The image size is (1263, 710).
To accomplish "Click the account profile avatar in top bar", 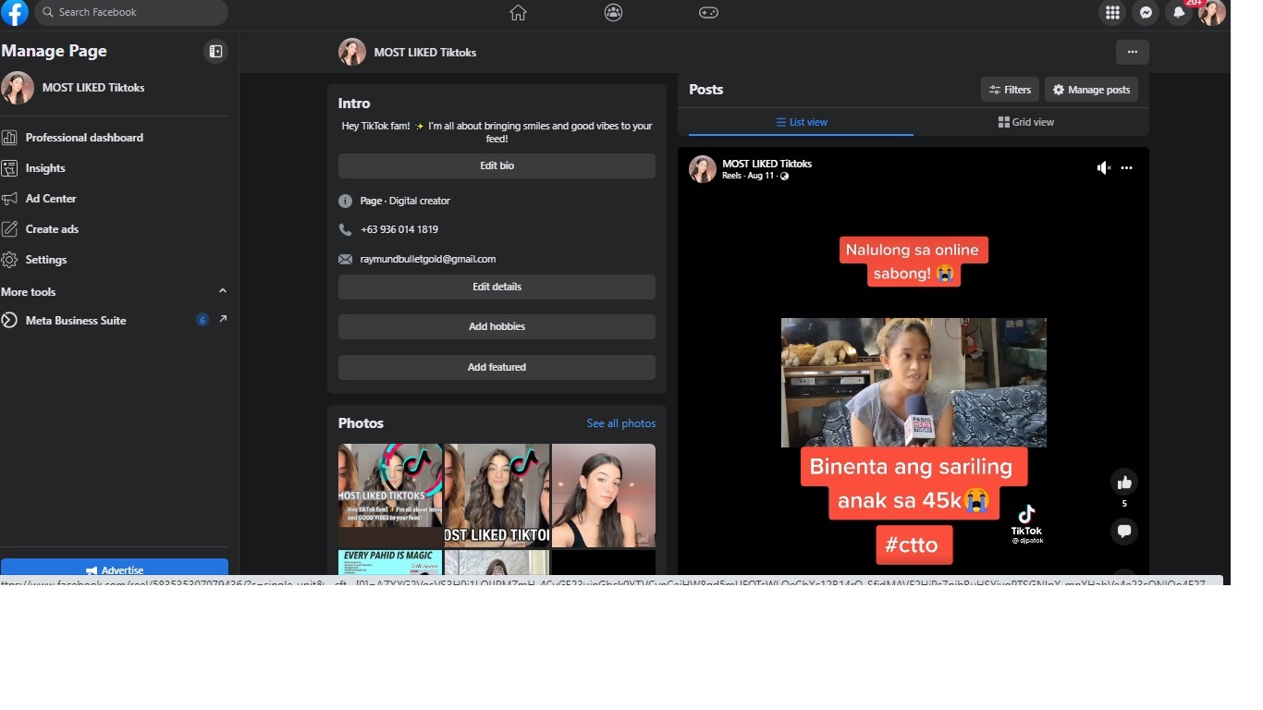I will [1212, 13].
